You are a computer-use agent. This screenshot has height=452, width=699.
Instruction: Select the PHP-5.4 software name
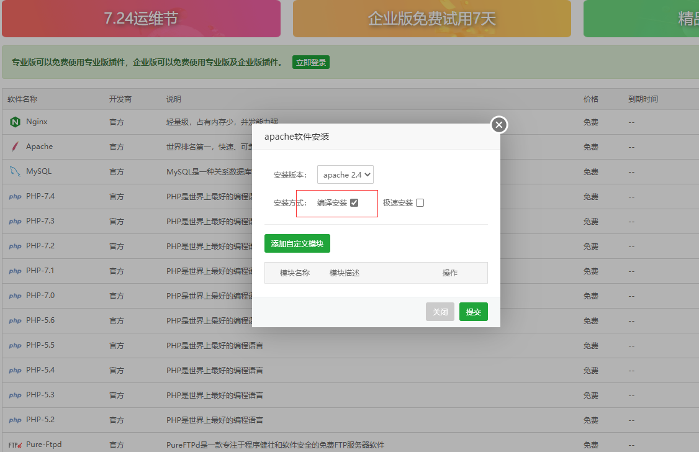pos(40,370)
